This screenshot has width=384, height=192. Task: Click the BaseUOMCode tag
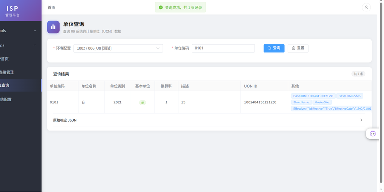(x=350, y=96)
